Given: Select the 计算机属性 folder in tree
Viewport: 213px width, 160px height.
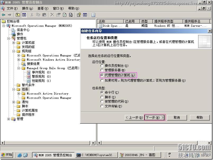Looking at the screenshot, I should 30,110.
